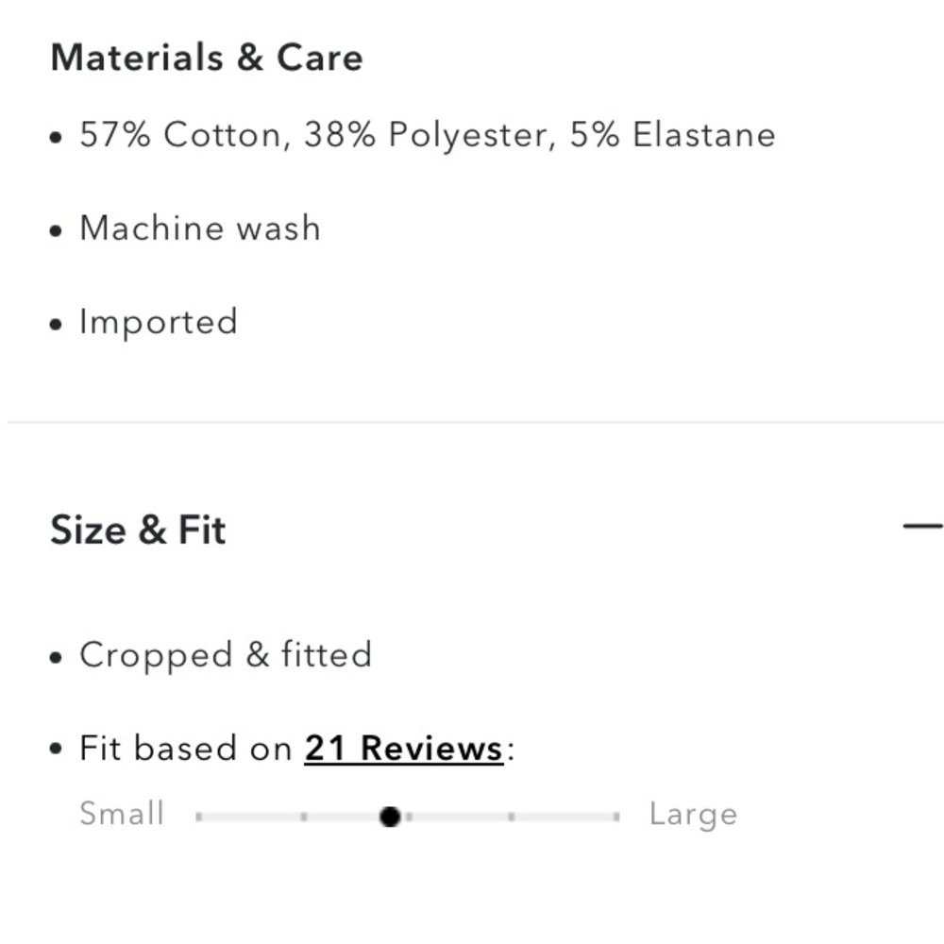The image size is (944, 944).
Task: Click the Machine wash care text
Action: pyautogui.click(x=200, y=228)
